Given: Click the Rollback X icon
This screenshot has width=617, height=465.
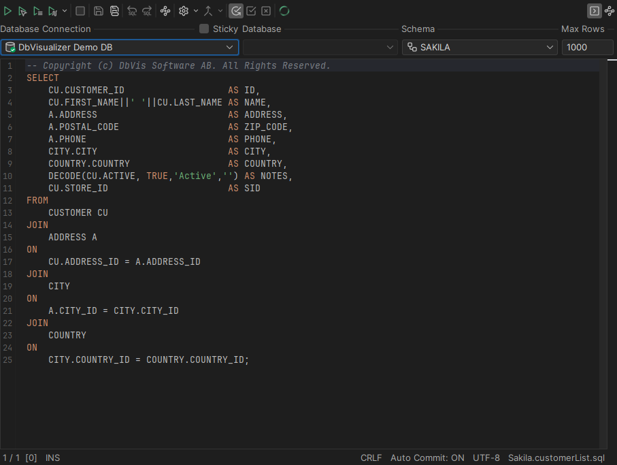Looking at the screenshot, I should point(266,11).
